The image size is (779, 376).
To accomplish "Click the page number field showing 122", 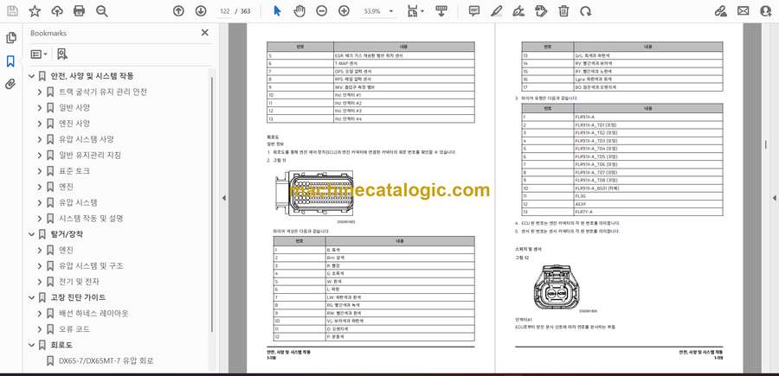I will tap(225, 11).
